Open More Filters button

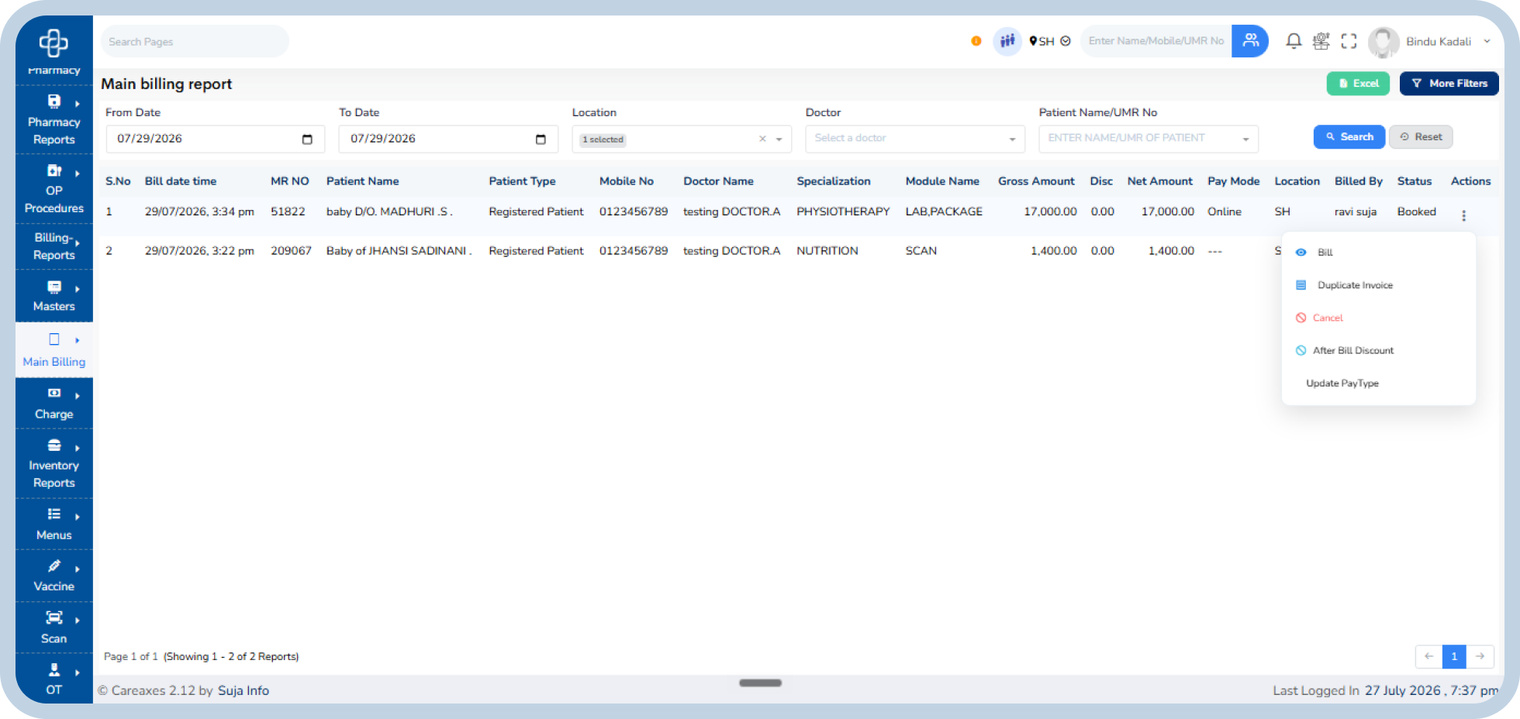(x=1449, y=84)
